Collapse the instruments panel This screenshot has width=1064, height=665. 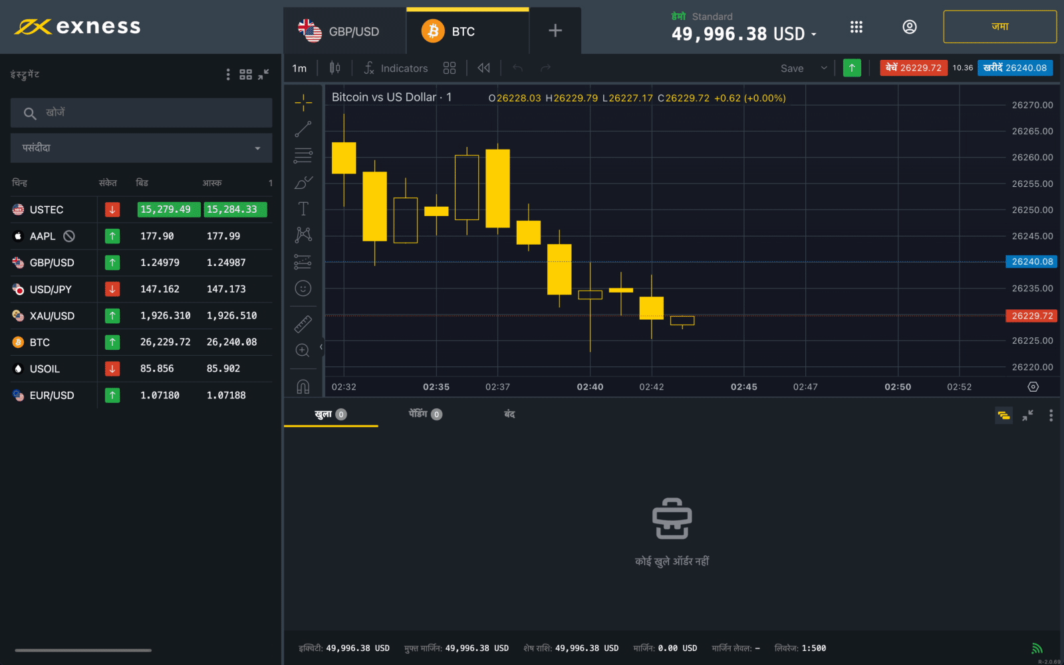point(264,74)
